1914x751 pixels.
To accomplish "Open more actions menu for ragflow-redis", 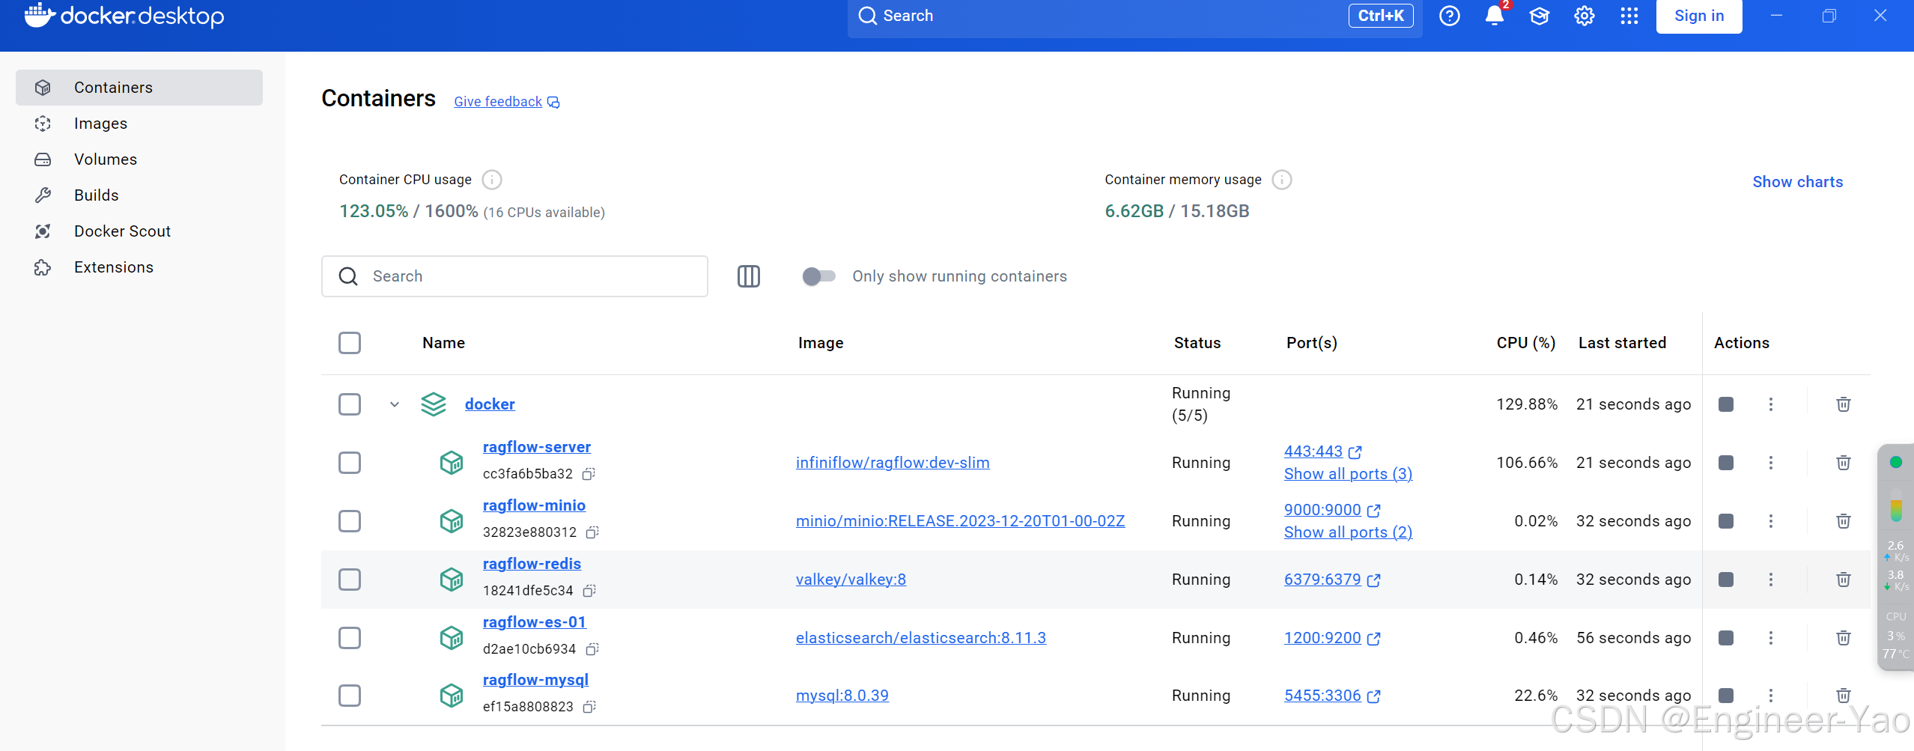I will 1771,580.
